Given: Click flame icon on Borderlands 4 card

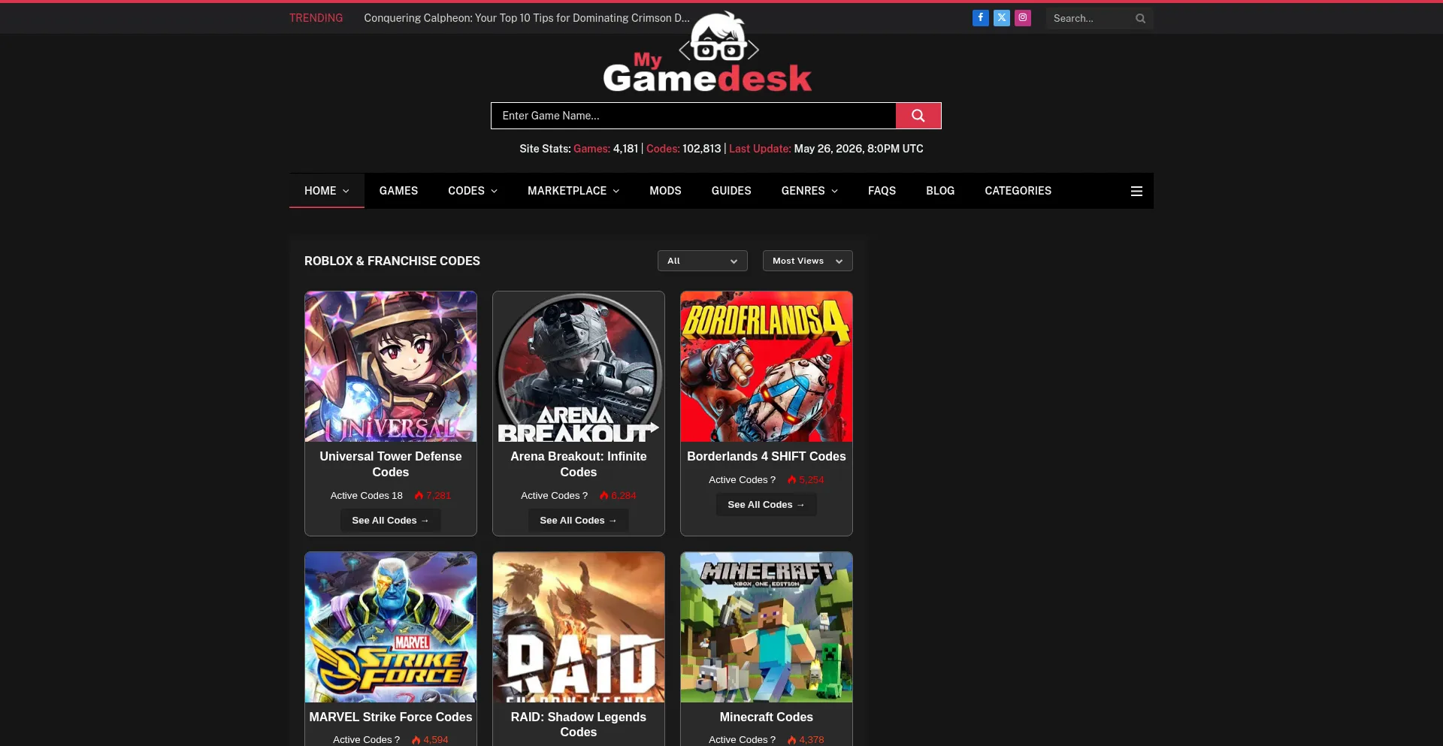Looking at the screenshot, I should tap(791, 480).
